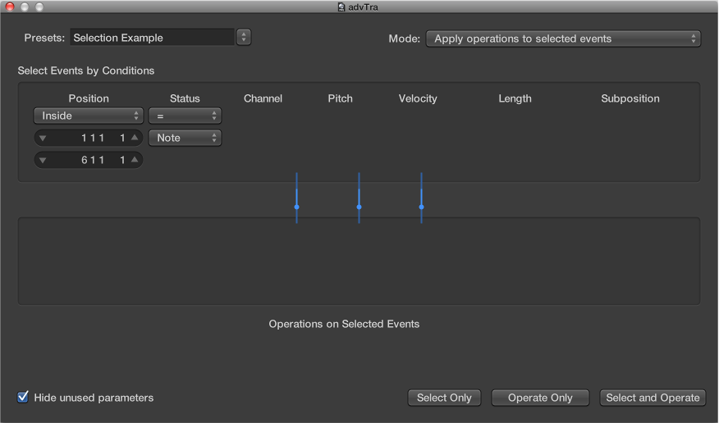The width and height of the screenshot is (719, 423).
Task: Click the Operate Only button
Action: coord(540,398)
